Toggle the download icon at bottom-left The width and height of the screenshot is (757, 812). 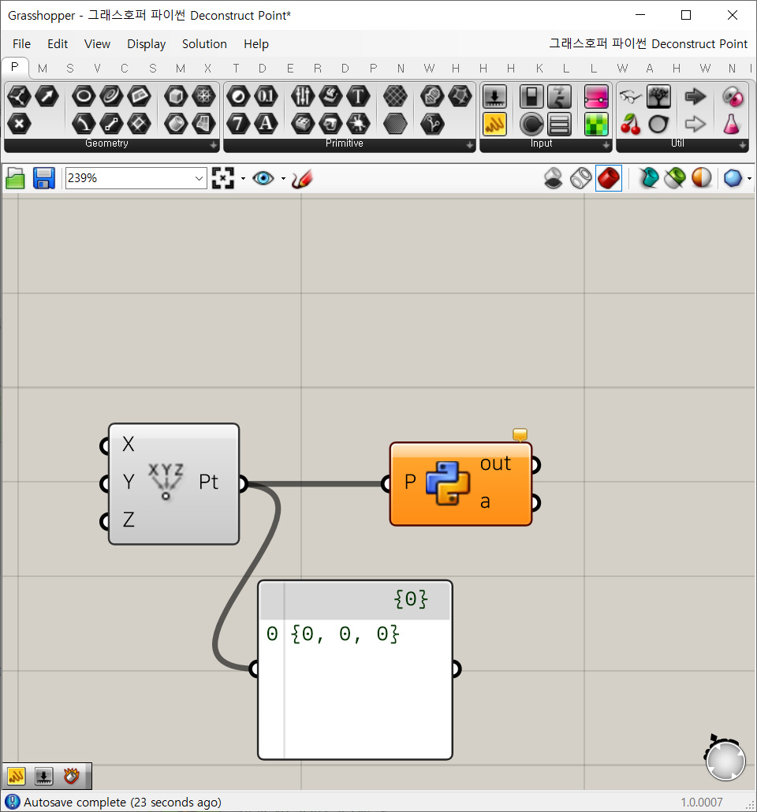(x=43, y=776)
